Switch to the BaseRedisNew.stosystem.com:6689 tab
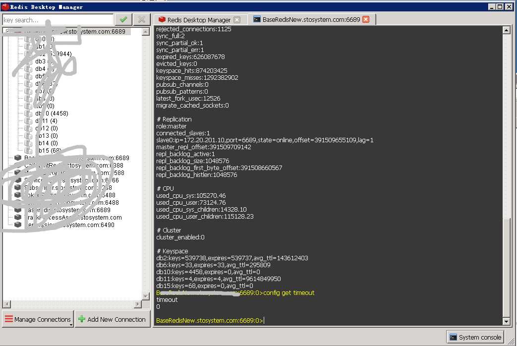This screenshot has width=517, height=346. 311,19
